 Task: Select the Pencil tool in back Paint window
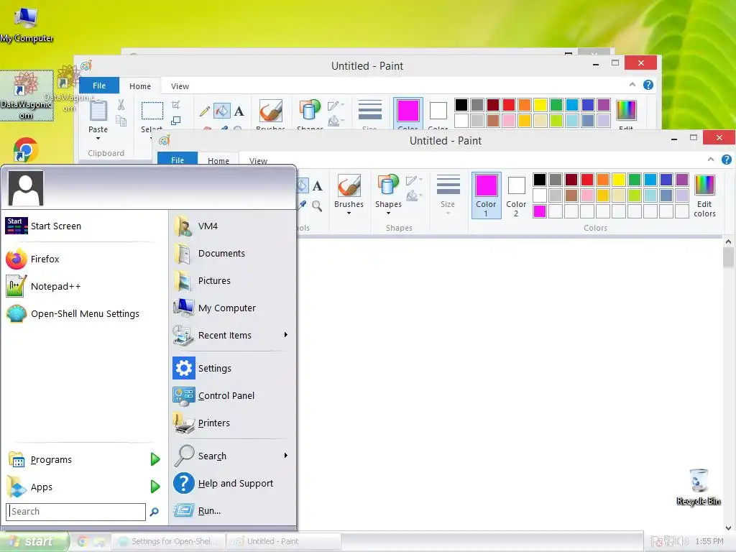205,111
